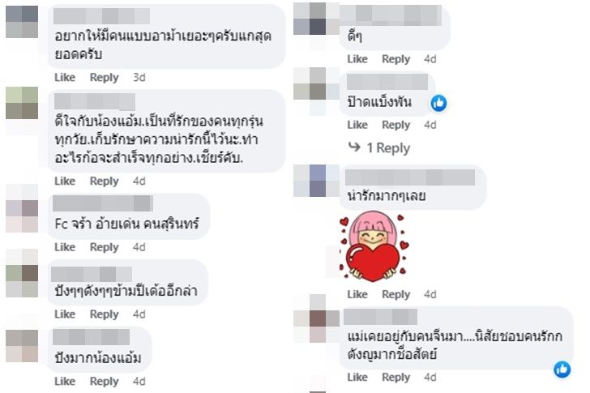Open the pink-haired heart sticker
Screen dimensions: 590x393
coord(374,246)
